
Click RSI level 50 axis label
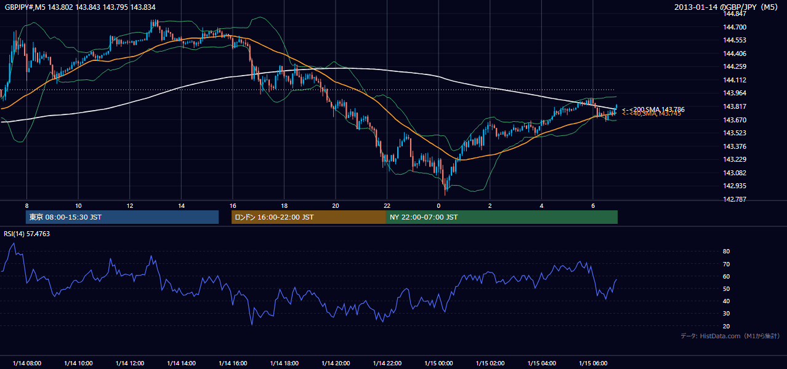(x=727, y=288)
